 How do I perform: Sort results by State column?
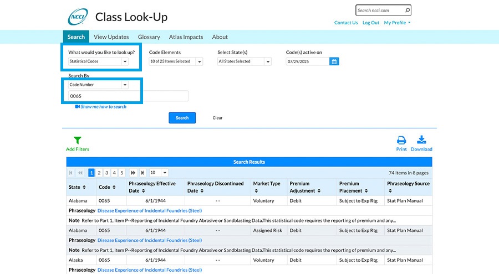[84, 187]
